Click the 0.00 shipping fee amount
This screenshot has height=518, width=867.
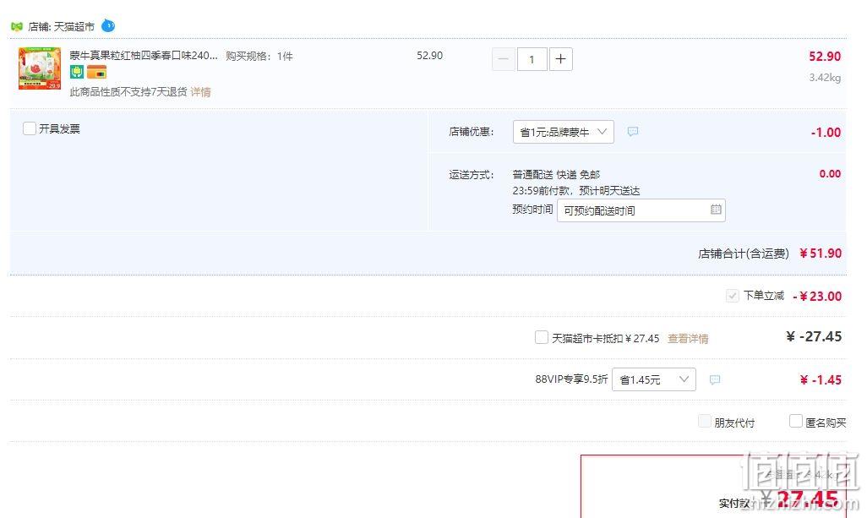point(830,174)
